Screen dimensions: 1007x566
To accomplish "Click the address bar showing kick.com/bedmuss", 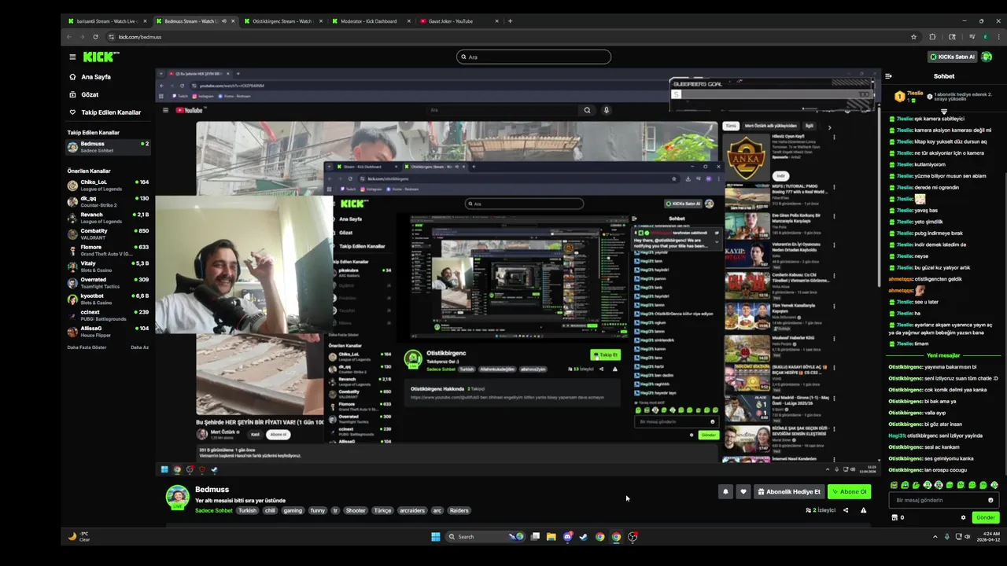I will pyautogui.click(x=511, y=37).
